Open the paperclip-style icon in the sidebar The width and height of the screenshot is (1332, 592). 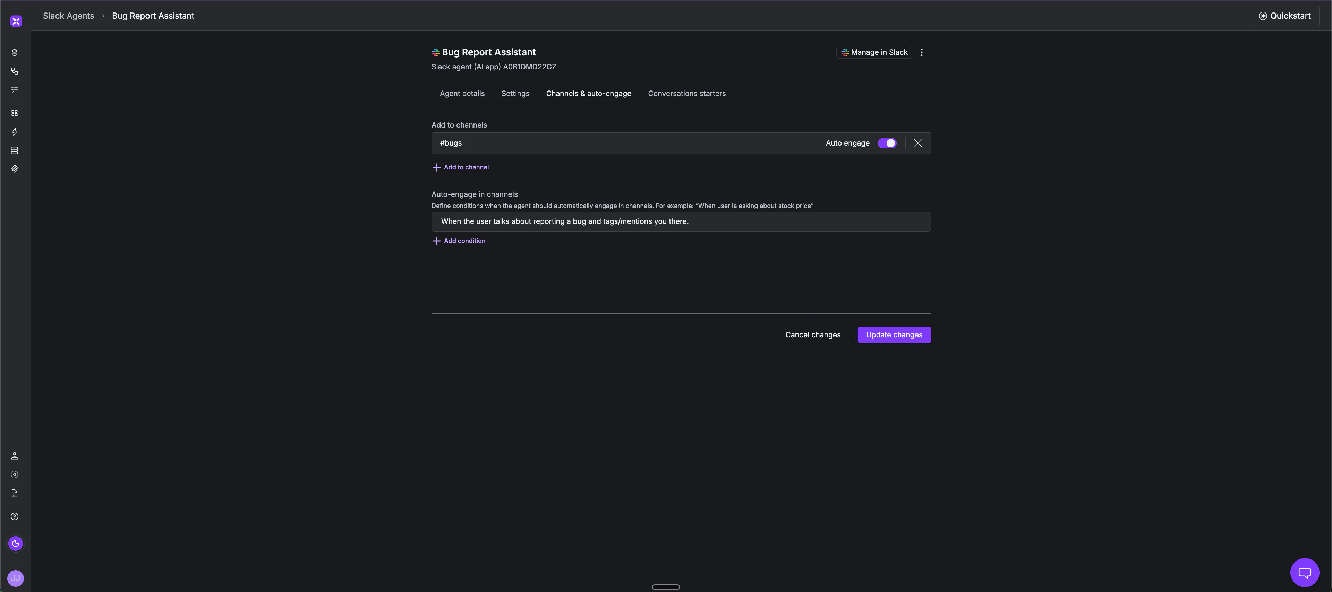tap(15, 169)
